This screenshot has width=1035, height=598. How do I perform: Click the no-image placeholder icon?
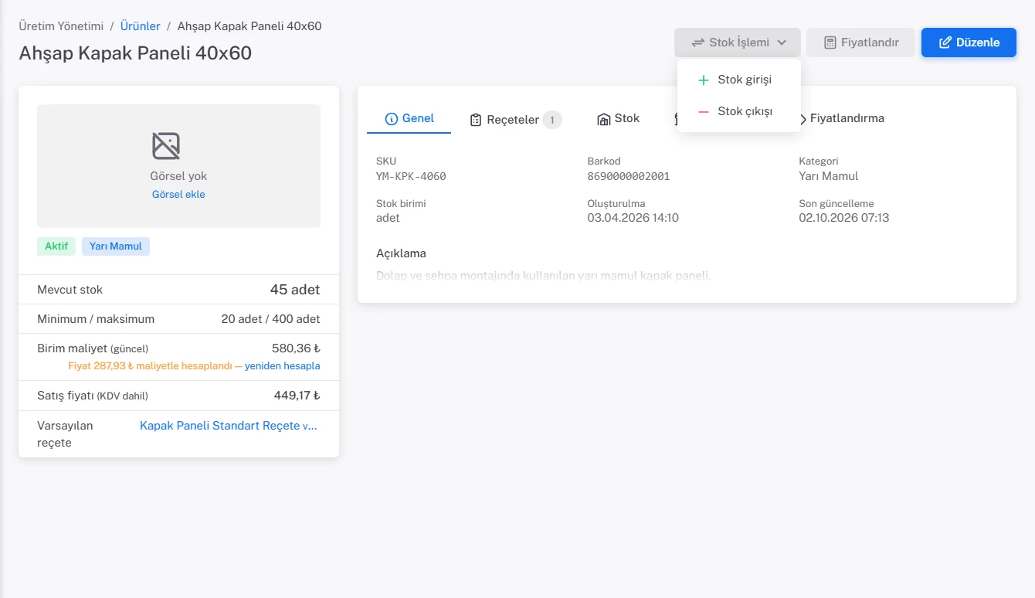(166, 146)
